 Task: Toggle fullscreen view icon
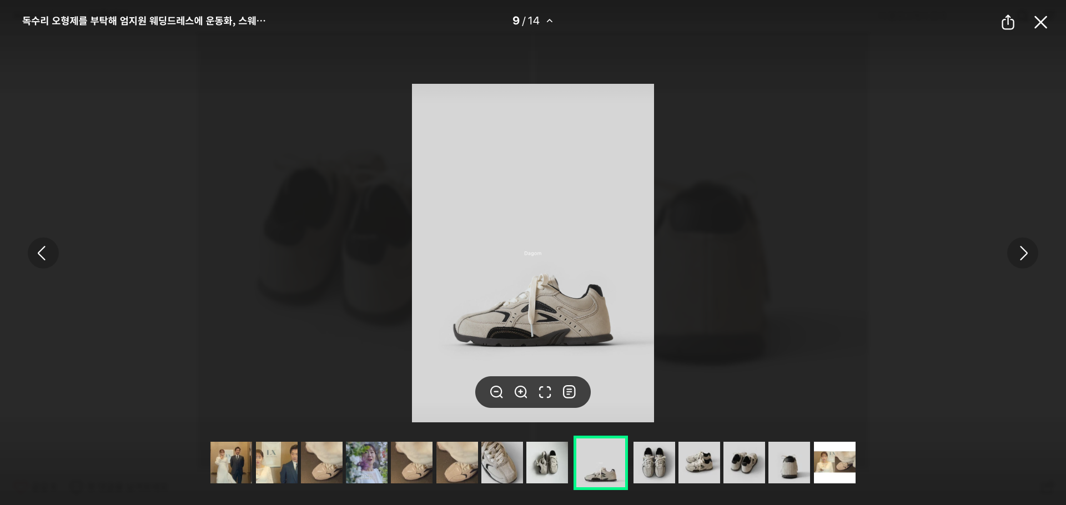(x=545, y=392)
